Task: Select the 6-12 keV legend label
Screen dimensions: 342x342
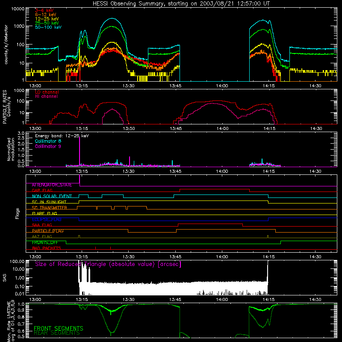Action: pyautogui.click(x=46, y=15)
